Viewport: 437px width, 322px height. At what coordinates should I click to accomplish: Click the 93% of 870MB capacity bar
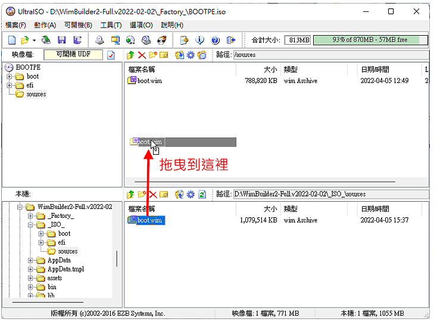[x=370, y=40]
